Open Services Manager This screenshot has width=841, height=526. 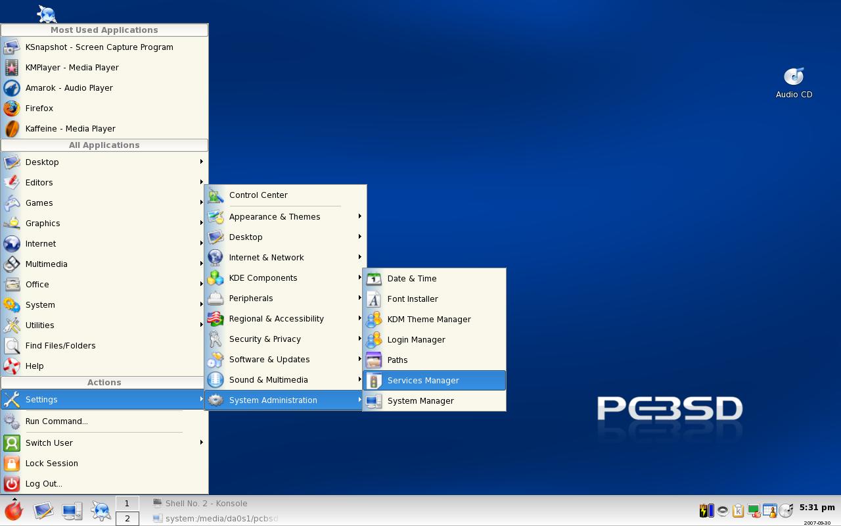point(434,380)
